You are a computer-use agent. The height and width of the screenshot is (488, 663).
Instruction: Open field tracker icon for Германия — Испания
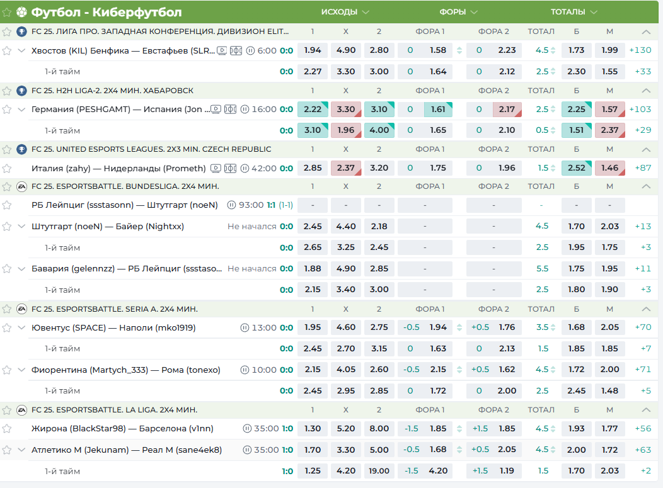click(230, 109)
